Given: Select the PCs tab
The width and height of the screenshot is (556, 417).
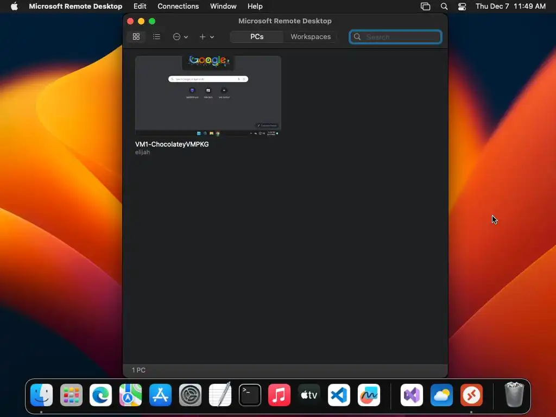Looking at the screenshot, I should [x=257, y=36].
